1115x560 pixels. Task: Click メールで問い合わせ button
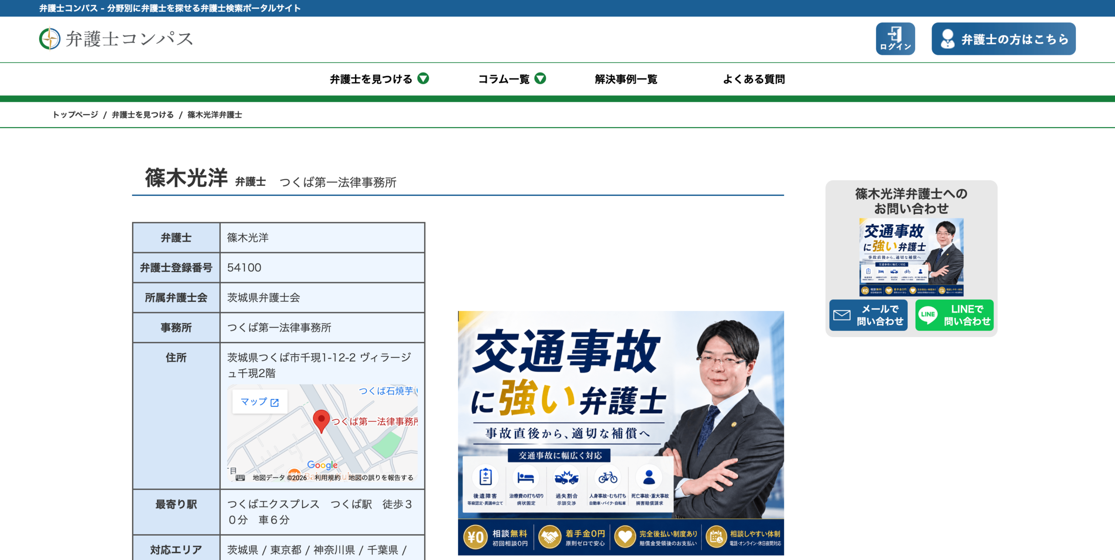[868, 315]
